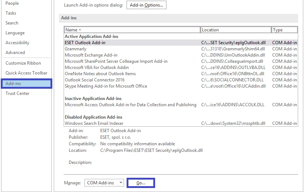
Task: Open the Manage COM Add-ins dropdown
Action: [x=104, y=183]
